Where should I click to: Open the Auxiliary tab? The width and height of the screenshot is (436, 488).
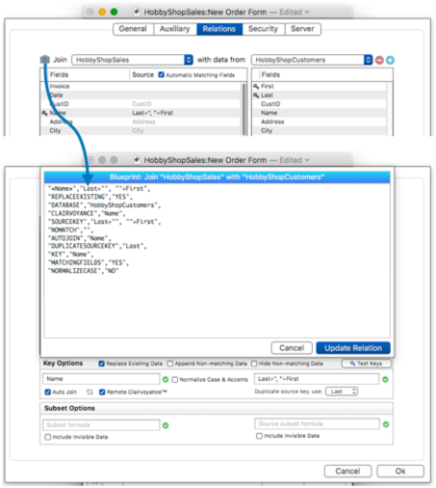175,29
